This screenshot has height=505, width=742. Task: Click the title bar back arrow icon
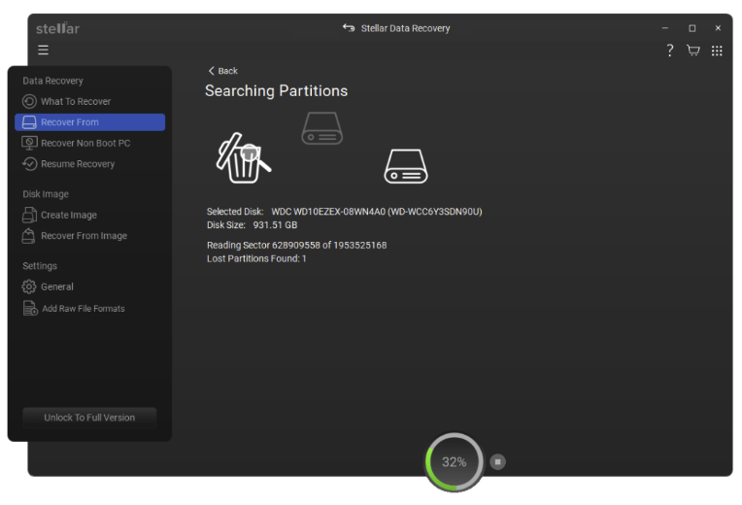(x=349, y=28)
